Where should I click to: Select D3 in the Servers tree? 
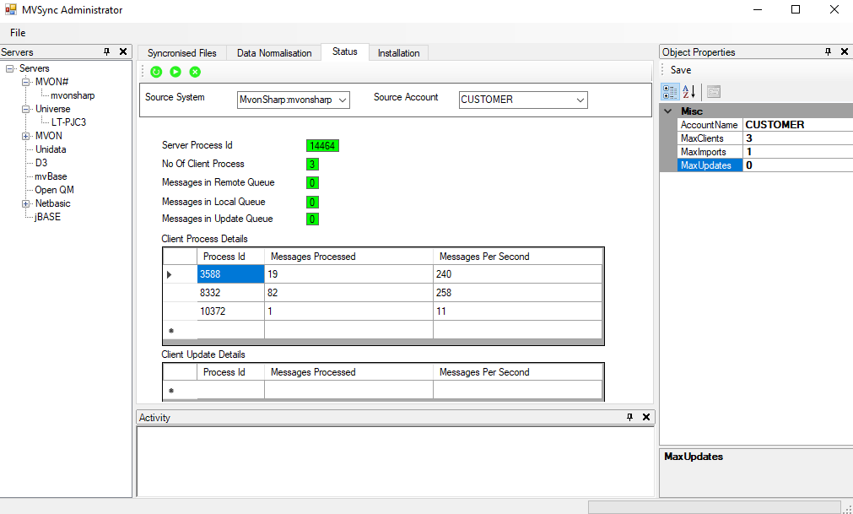point(41,163)
